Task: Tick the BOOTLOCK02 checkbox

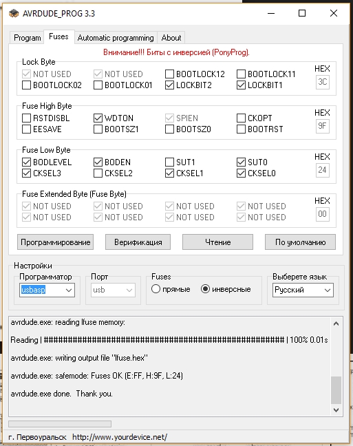Action: (26, 85)
